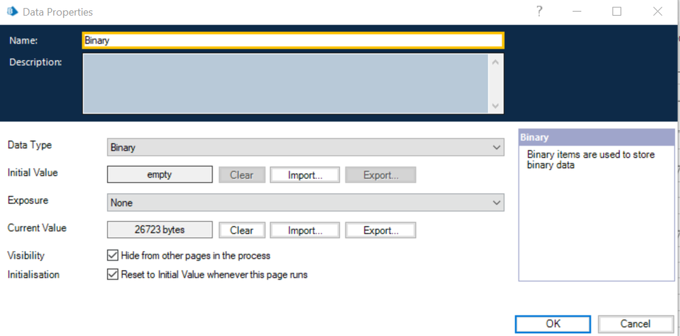Viewport: 680px width, 336px height.
Task: Click into the Description text area
Action: coord(285,84)
